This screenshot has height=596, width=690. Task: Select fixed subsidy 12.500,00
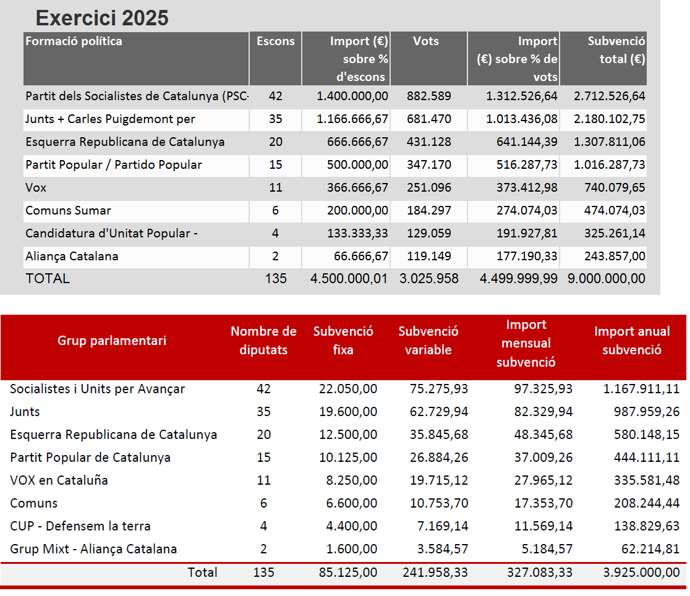348,435
